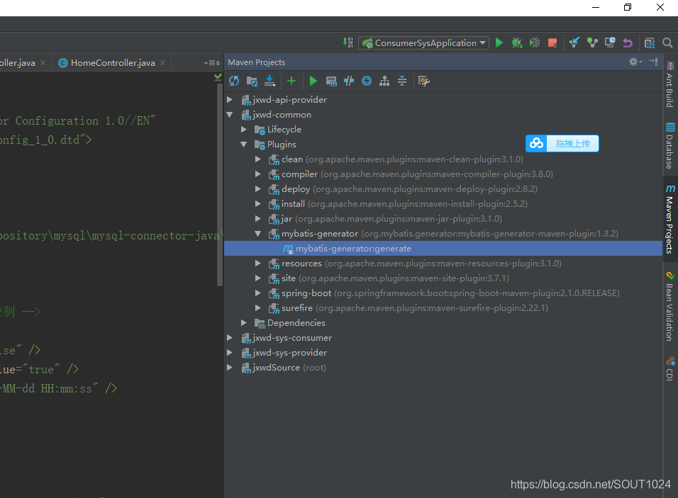This screenshot has width=678, height=498.
Task: Toggle Maven offline mode icon
Action: (349, 81)
